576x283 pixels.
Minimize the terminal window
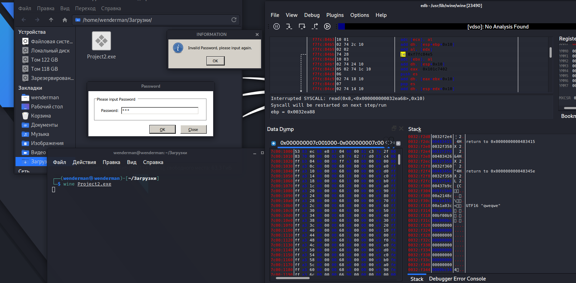coord(255,153)
